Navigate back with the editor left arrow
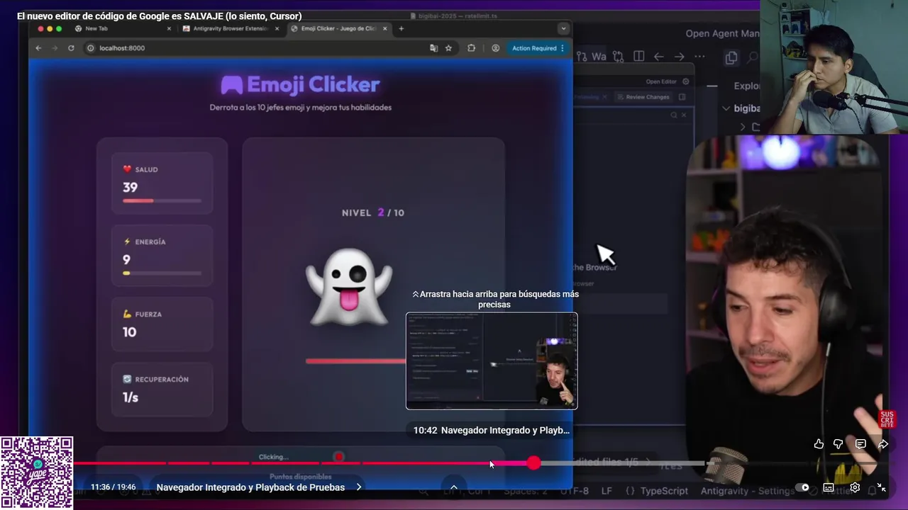The width and height of the screenshot is (908, 510). 659,56
